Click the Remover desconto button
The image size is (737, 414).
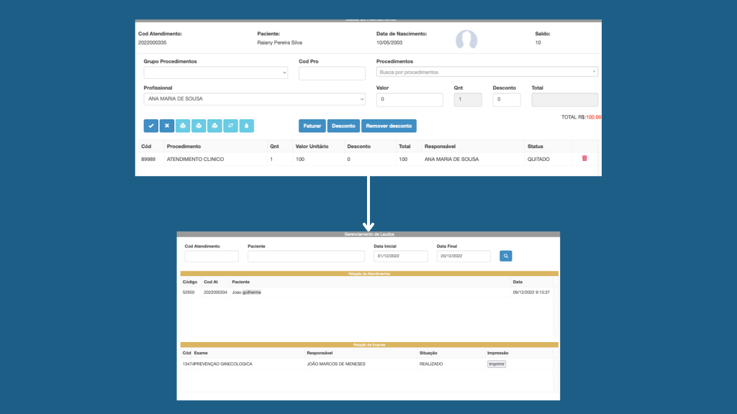pos(389,126)
